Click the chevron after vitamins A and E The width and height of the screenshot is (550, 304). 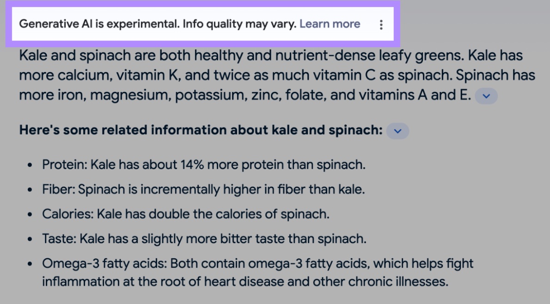[x=486, y=96]
